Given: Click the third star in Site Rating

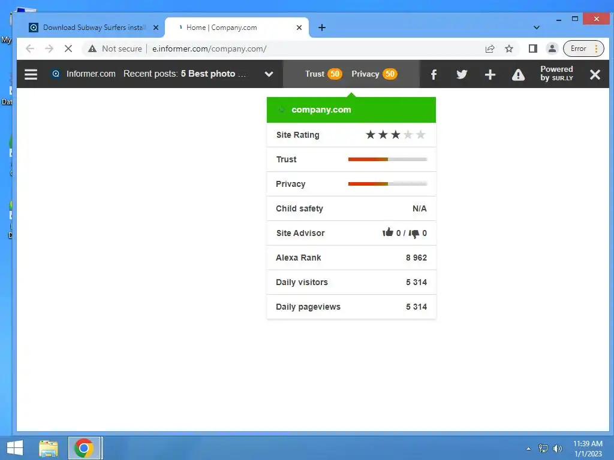Looking at the screenshot, I should 396,135.
